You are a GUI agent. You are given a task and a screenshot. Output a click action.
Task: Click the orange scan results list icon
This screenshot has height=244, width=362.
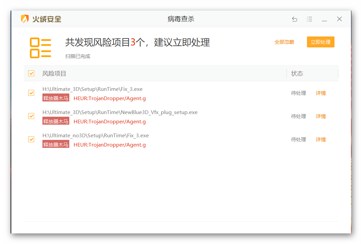[x=40, y=48]
